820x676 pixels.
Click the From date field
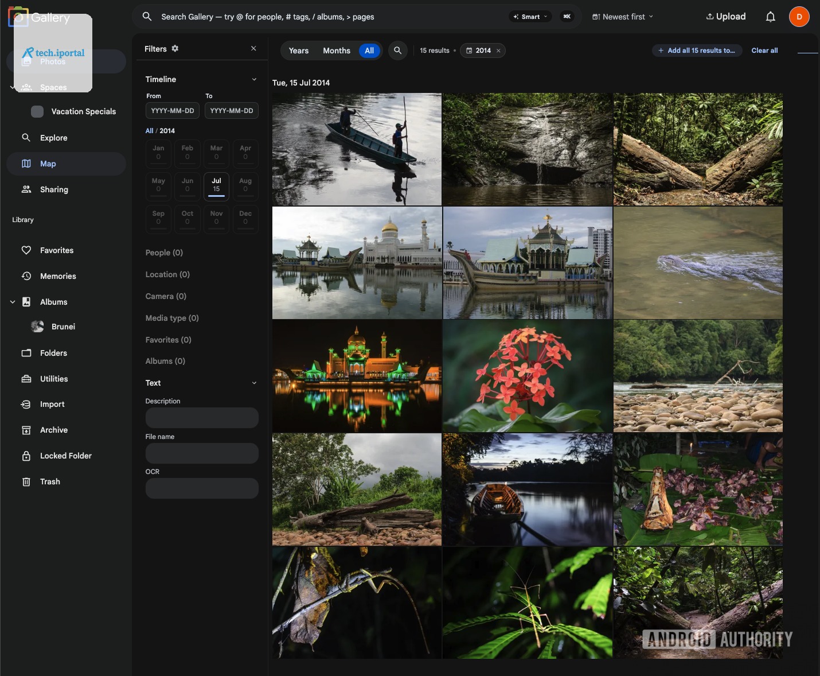coord(173,111)
